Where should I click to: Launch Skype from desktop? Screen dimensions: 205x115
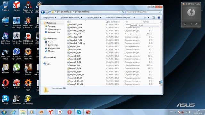click(5, 99)
